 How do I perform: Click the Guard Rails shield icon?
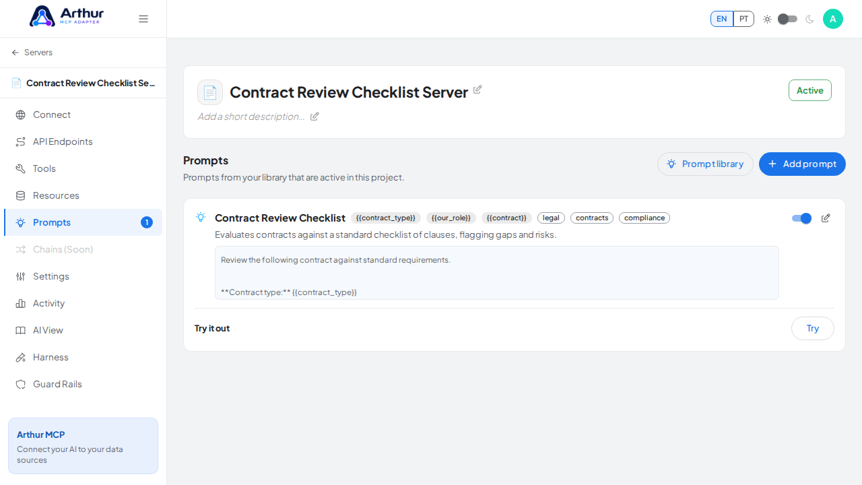click(20, 384)
